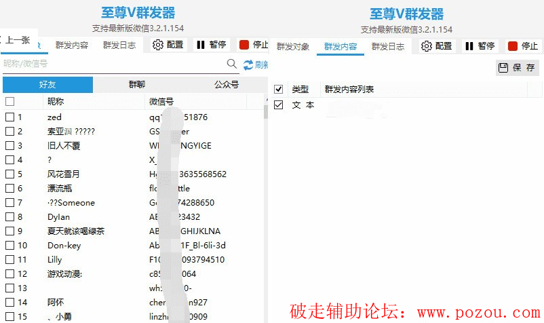Click 文本 type cell in content list
544x323 pixels.
coord(303,104)
